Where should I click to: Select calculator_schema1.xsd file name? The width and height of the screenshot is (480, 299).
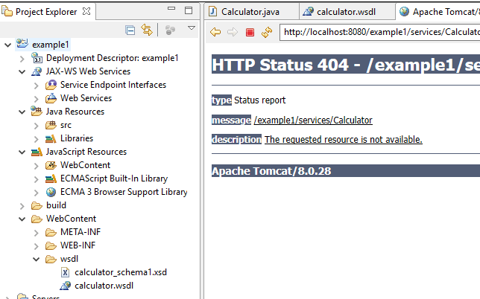(x=121, y=272)
